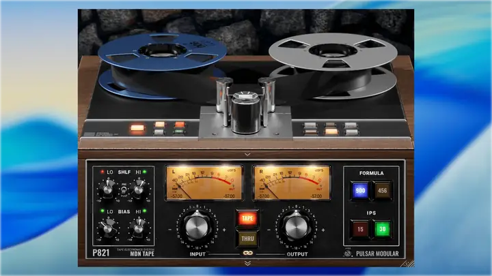Click the LO shelf knob
The image size is (492, 276).
click(108, 189)
